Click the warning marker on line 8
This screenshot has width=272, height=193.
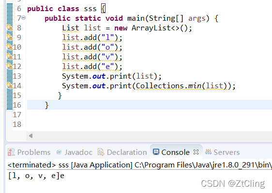pyautogui.click(x=10, y=28)
